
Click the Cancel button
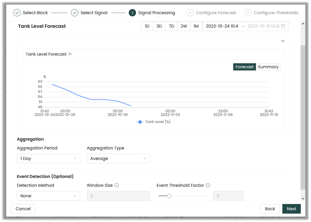click(x=23, y=209)
